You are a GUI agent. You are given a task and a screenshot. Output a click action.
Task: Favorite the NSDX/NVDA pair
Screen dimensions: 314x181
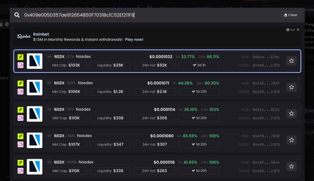(x=291, y=166)
